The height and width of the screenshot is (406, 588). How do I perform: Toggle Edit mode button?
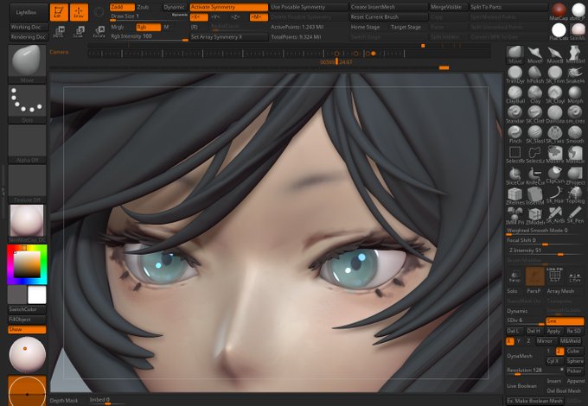coord(60,12)
